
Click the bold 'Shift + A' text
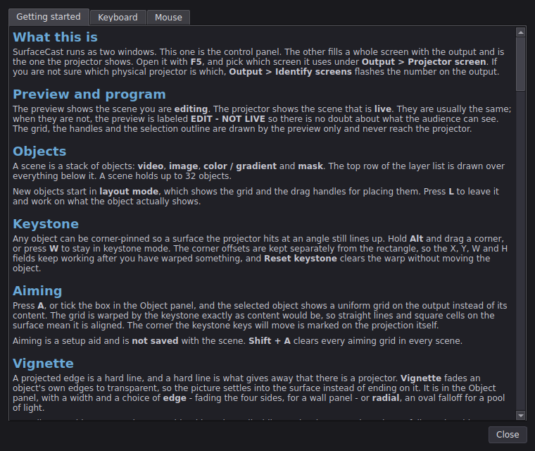click(270, 341)
